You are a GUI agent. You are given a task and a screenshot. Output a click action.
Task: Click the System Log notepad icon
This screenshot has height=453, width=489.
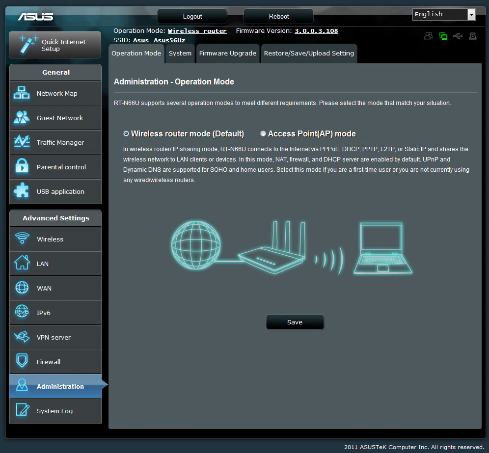[23, 410]
